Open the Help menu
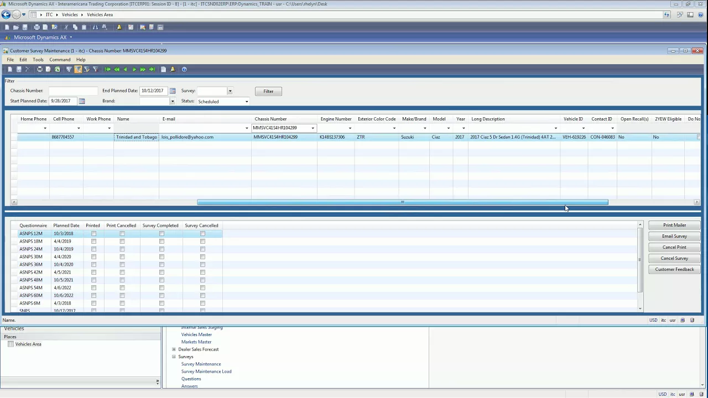 tap(81, 60)
